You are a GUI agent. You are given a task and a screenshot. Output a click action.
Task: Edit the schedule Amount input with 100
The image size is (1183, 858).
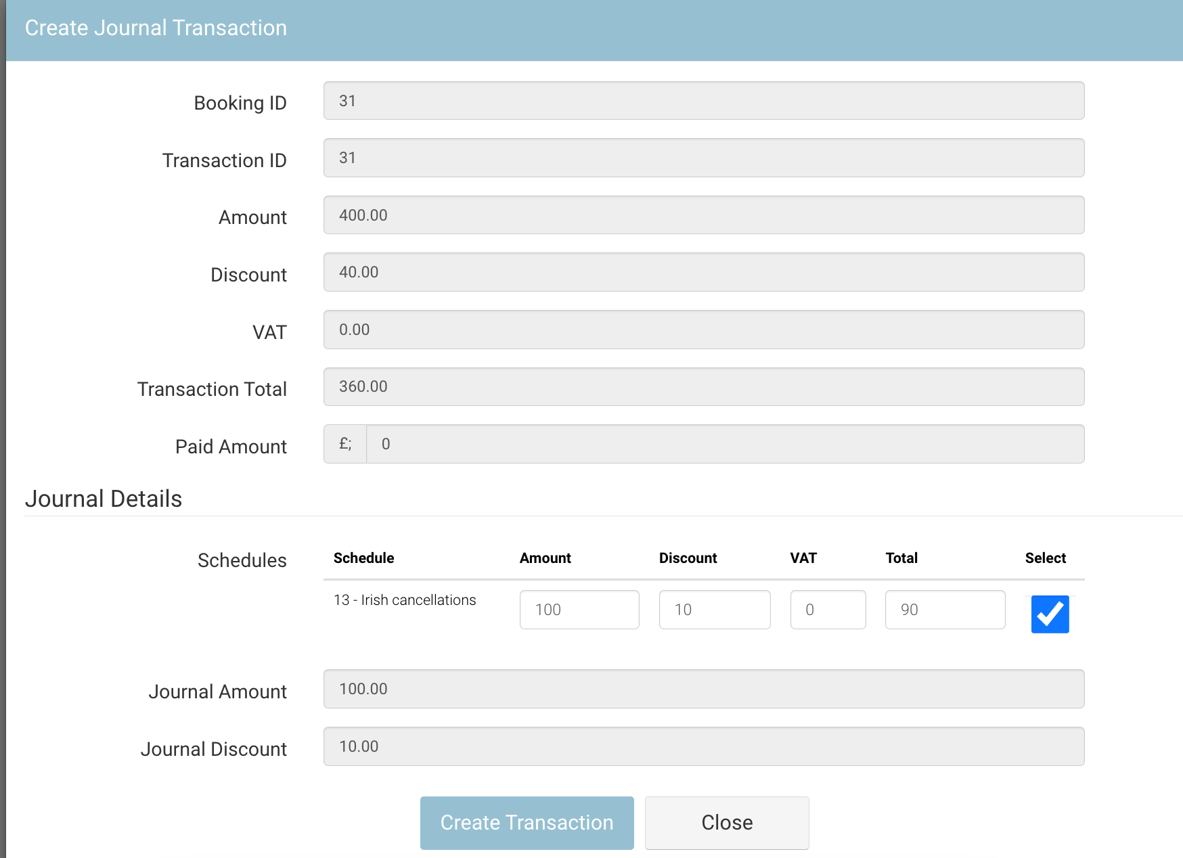[579, 610]
